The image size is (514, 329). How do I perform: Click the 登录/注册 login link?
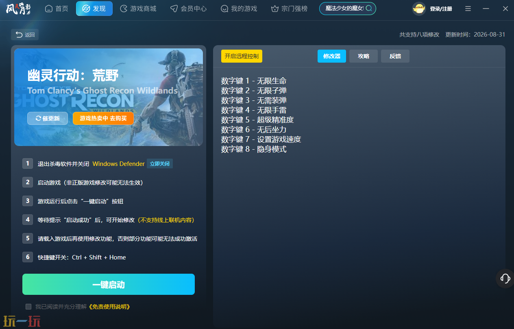(441, 9)
